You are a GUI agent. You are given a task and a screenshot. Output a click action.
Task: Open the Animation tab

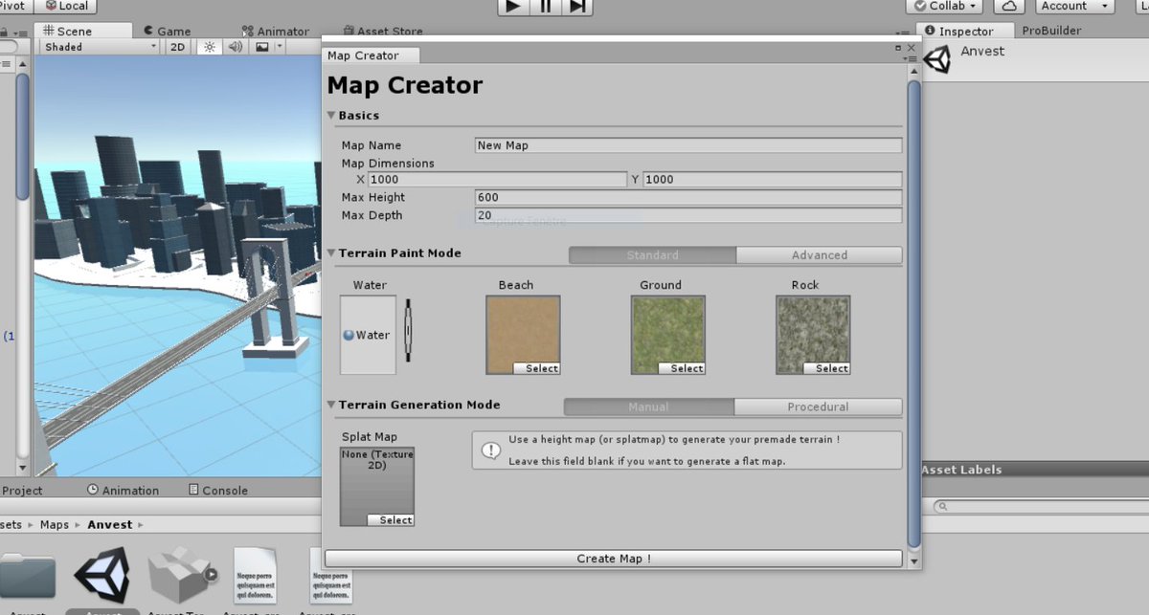(124, 491)
